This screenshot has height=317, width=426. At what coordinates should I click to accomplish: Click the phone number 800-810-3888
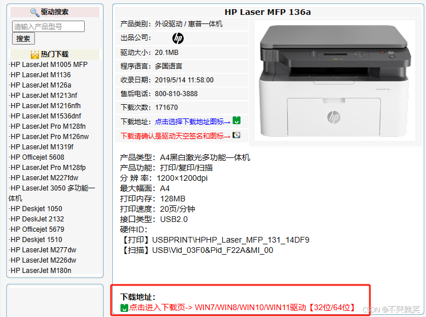(176, 94)
